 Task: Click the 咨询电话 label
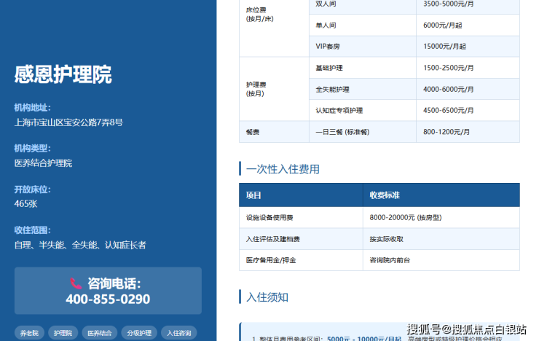tap(114, 283)
